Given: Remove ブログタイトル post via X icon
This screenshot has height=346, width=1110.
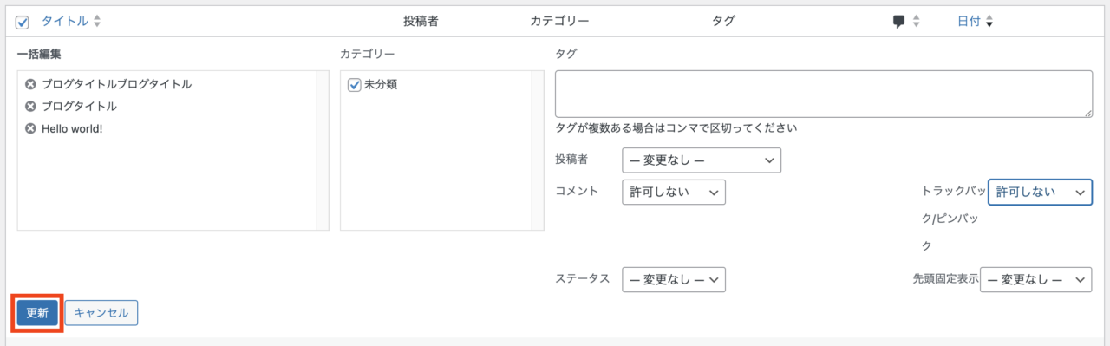Looking at the screenshot, I should pyautogui.click(x=30, y=106).
